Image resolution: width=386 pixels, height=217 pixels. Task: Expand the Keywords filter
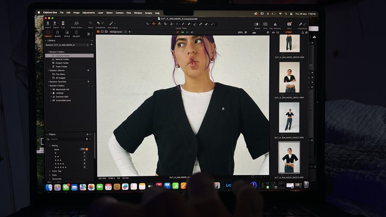pos(50,179)
